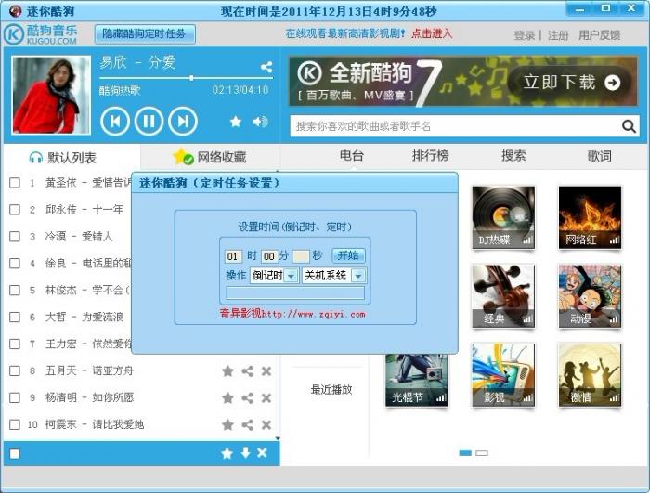
Task: Open the 经典 radio station
Action: coord(503,296)
